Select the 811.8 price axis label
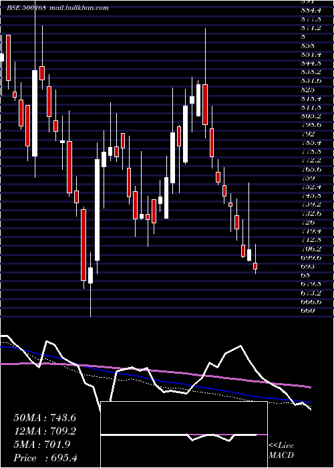 tap(311, 108)
